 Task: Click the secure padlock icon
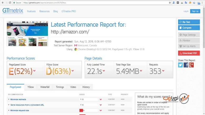(14, 3)
